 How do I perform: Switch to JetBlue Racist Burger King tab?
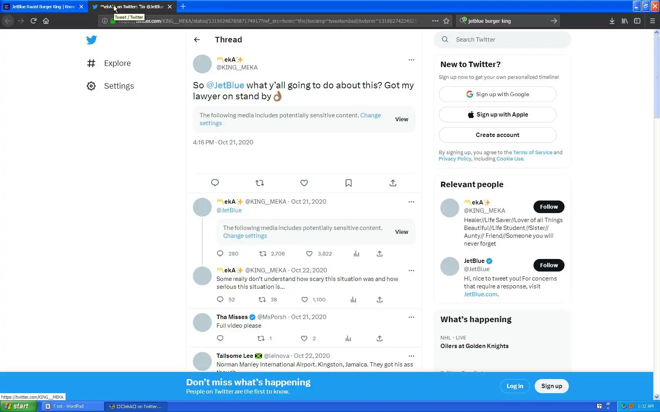click(x=43, y=7)
